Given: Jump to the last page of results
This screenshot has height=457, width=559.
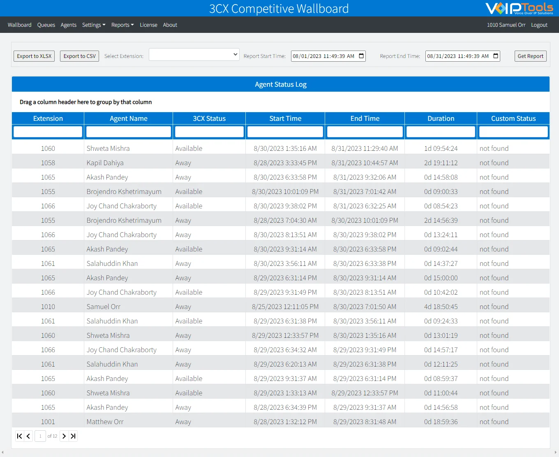Looking at the screenshot, I should tap(73, 436).
